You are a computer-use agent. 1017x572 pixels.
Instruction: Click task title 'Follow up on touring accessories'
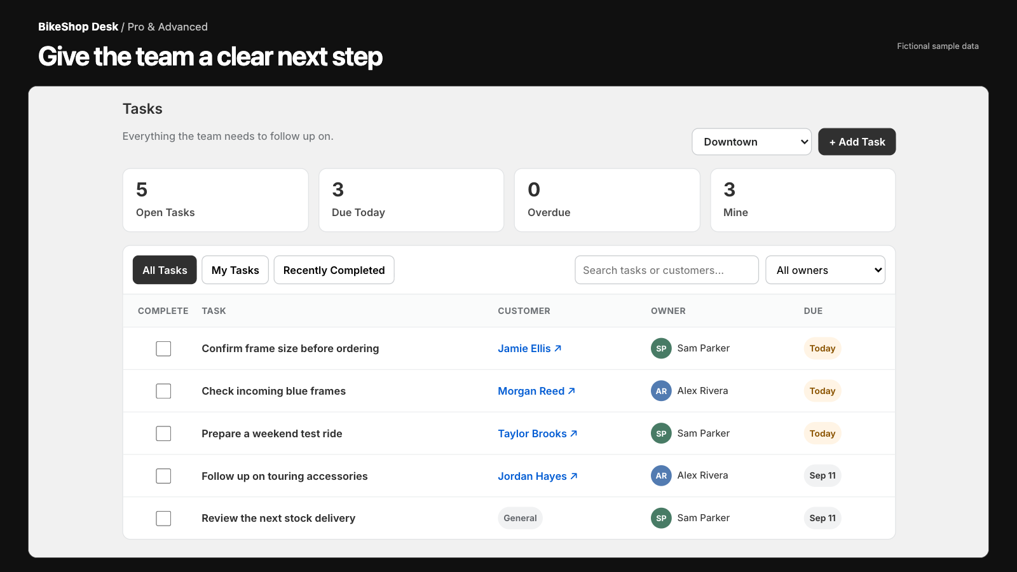click(285, 476)
